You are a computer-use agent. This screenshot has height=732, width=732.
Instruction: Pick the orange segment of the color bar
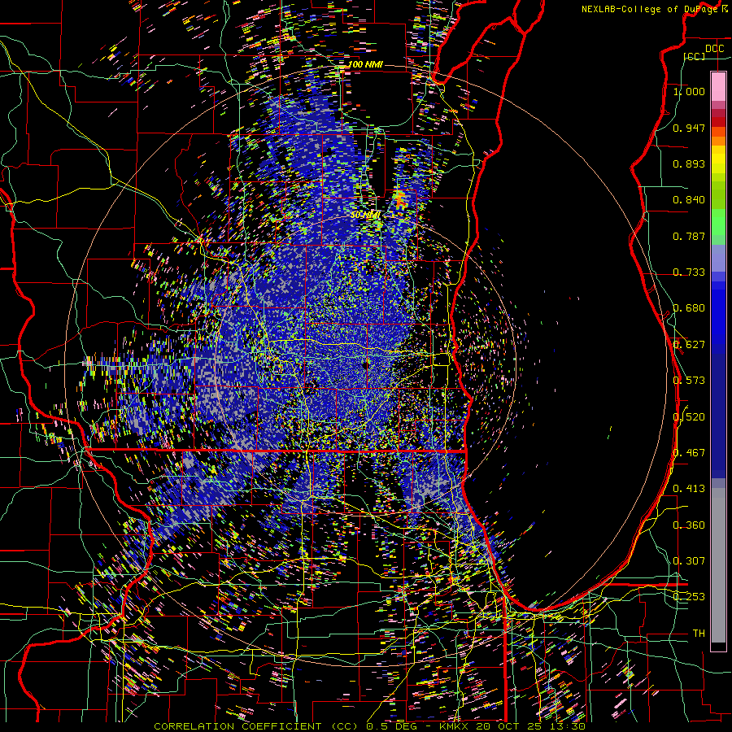[718, 141]
